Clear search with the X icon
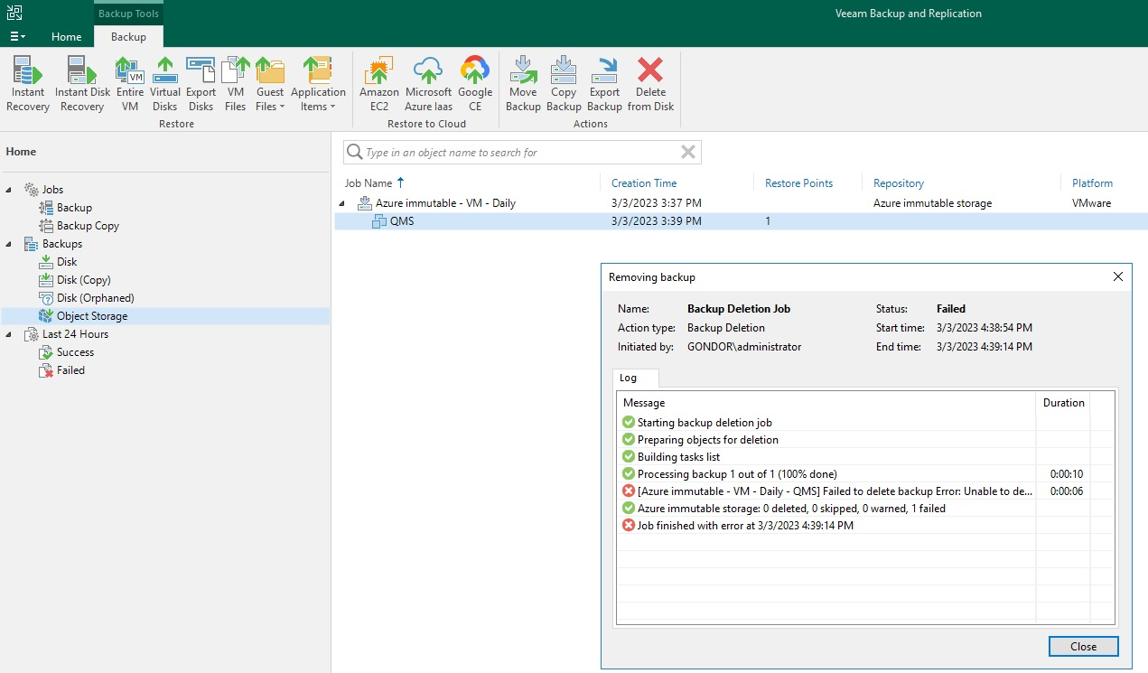This screenshot has width=1148, height=673. coord(688,153)
